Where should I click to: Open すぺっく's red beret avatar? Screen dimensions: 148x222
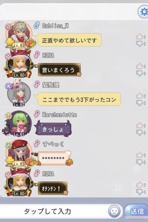(20, 153)
